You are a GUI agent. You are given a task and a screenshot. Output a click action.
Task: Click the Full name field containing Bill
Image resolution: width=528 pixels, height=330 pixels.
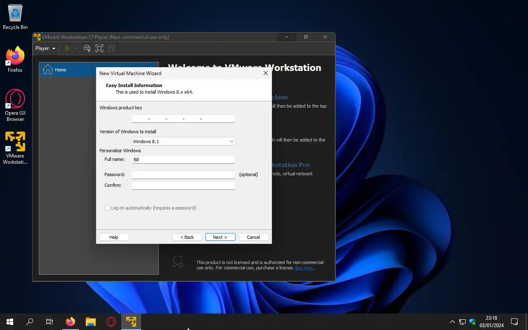click(x=183, y=160)
